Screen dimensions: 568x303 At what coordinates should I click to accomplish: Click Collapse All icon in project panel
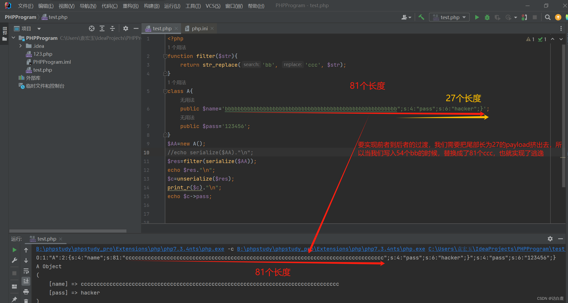[112, 28]
